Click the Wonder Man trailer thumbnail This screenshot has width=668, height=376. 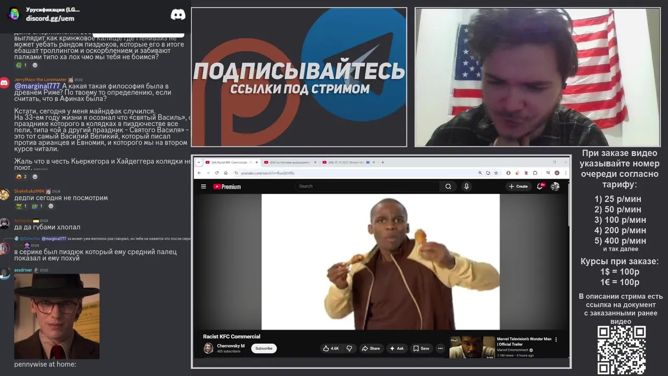(x=472, y=347)
